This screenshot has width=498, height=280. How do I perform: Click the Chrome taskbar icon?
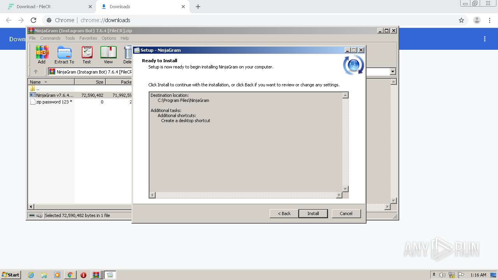(x=70, y=275)
